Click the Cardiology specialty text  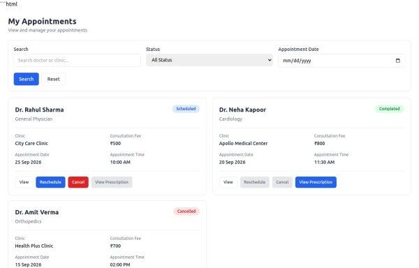tap(230, 119)
